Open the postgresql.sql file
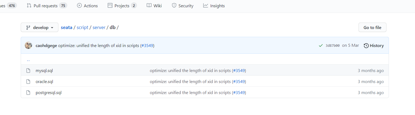415x115 pixels. pyautogui.click(x=49, y=93)
